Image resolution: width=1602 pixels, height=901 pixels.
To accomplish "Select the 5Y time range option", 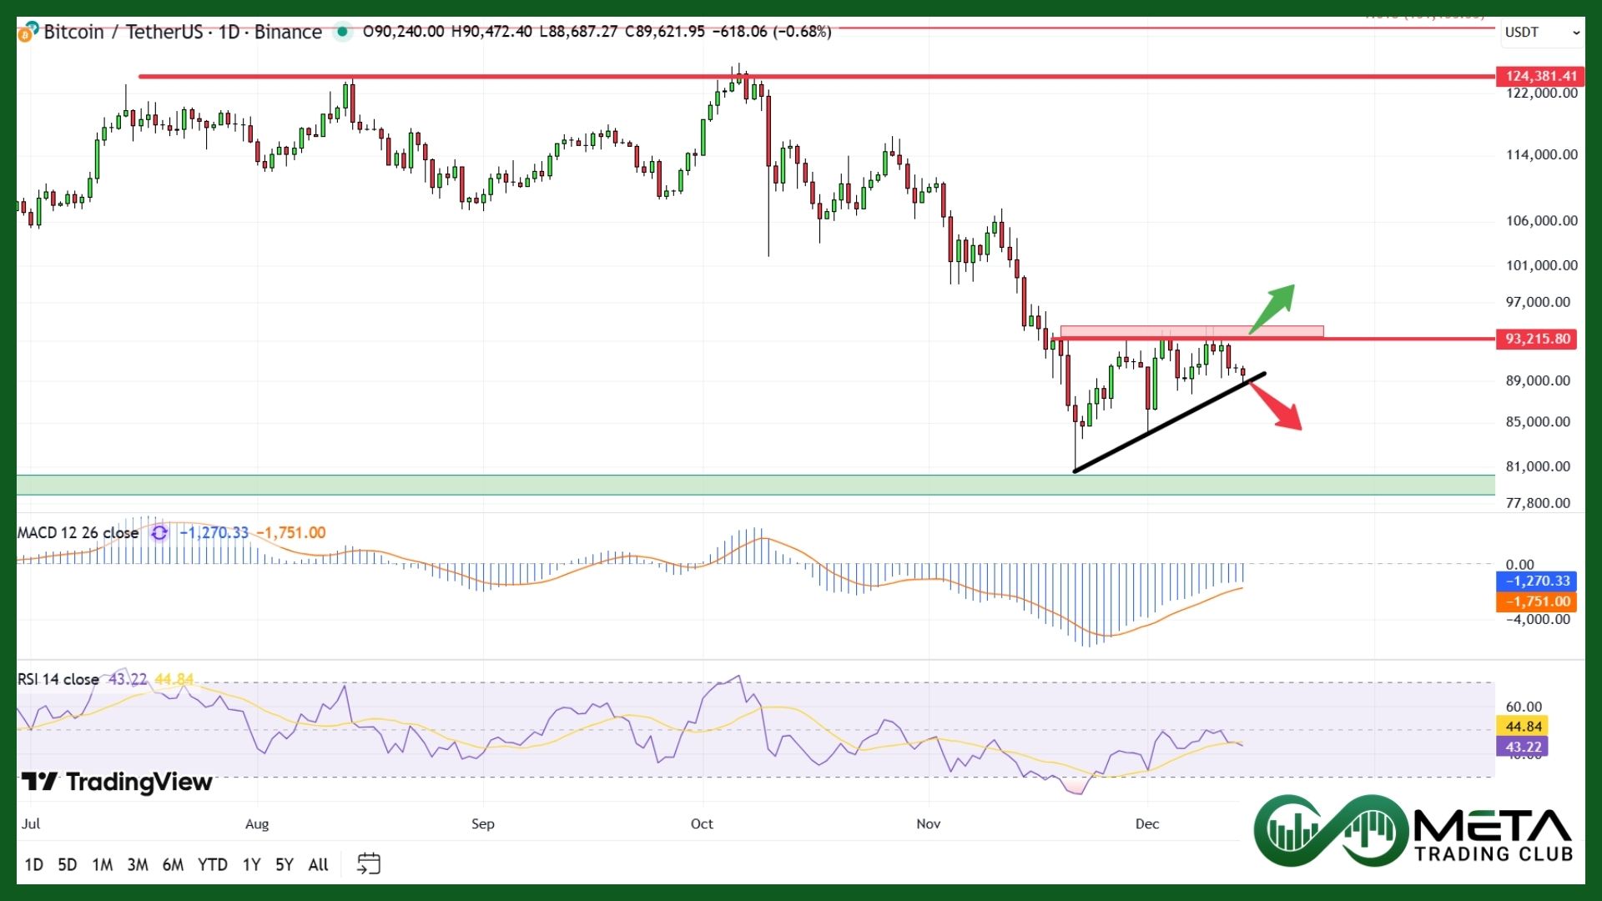I will 285,864.
